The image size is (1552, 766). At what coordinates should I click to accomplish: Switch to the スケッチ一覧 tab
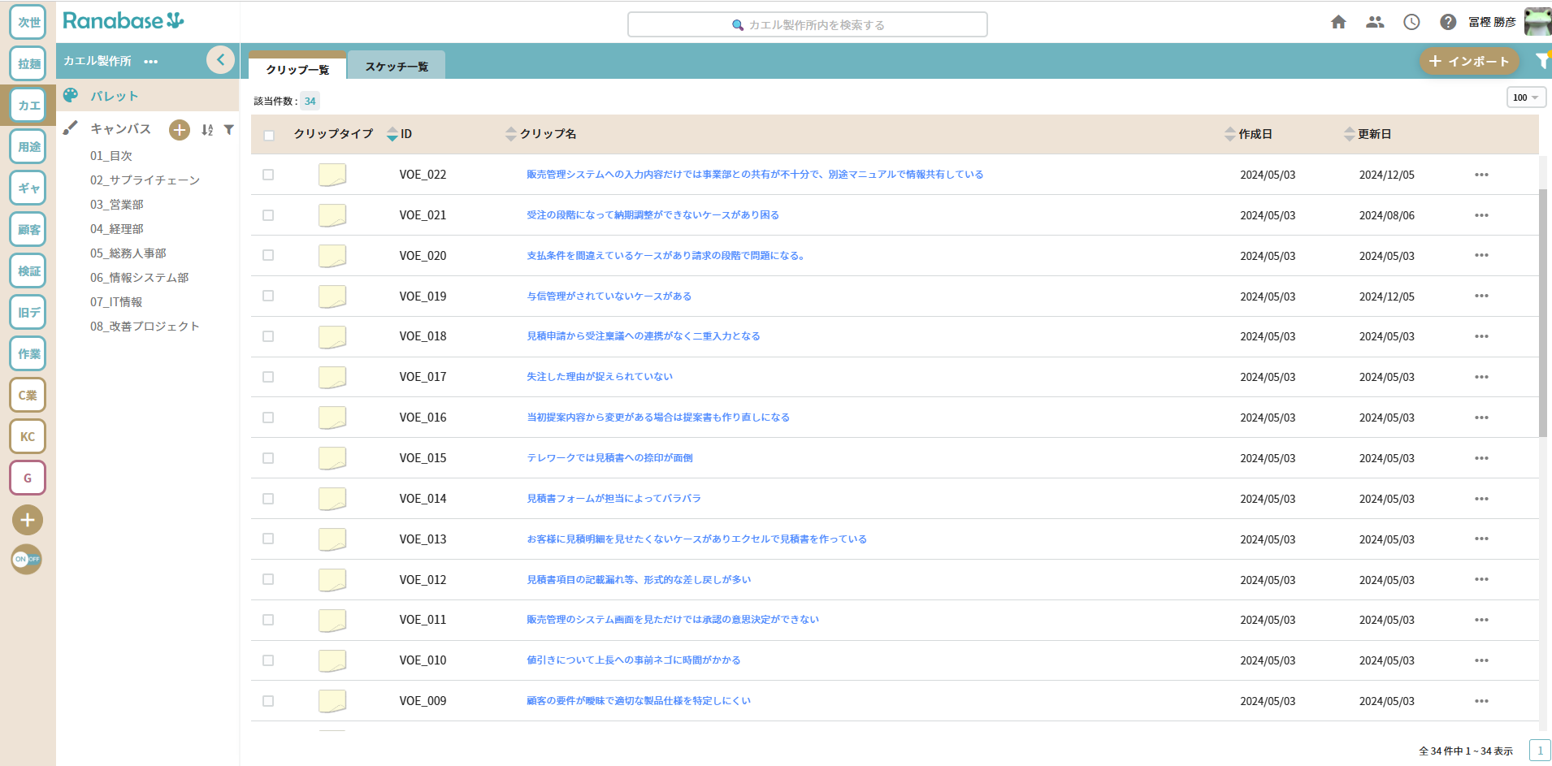397,67
